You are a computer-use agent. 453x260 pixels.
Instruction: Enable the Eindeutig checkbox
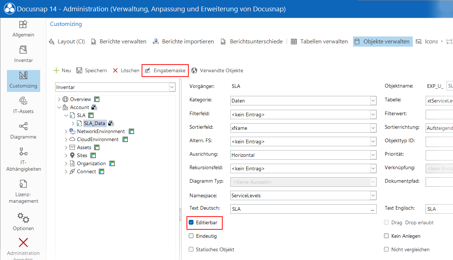tap(191, 236)
